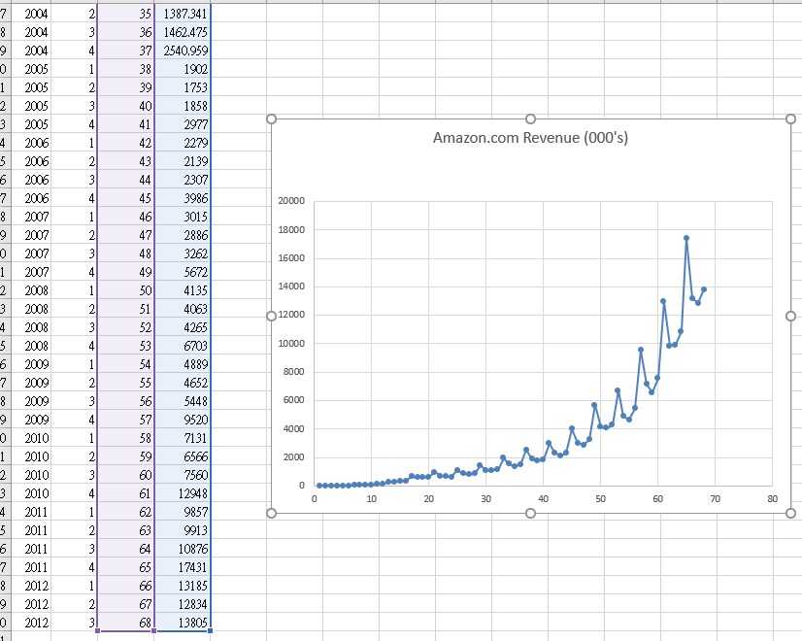Click the period cell numbered 68
Screen dimensions: 802x641
pos(126,623)
